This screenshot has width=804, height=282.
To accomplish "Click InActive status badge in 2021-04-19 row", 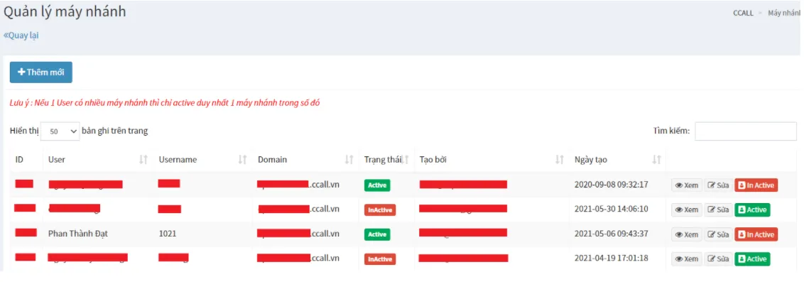I will (380, 259).
